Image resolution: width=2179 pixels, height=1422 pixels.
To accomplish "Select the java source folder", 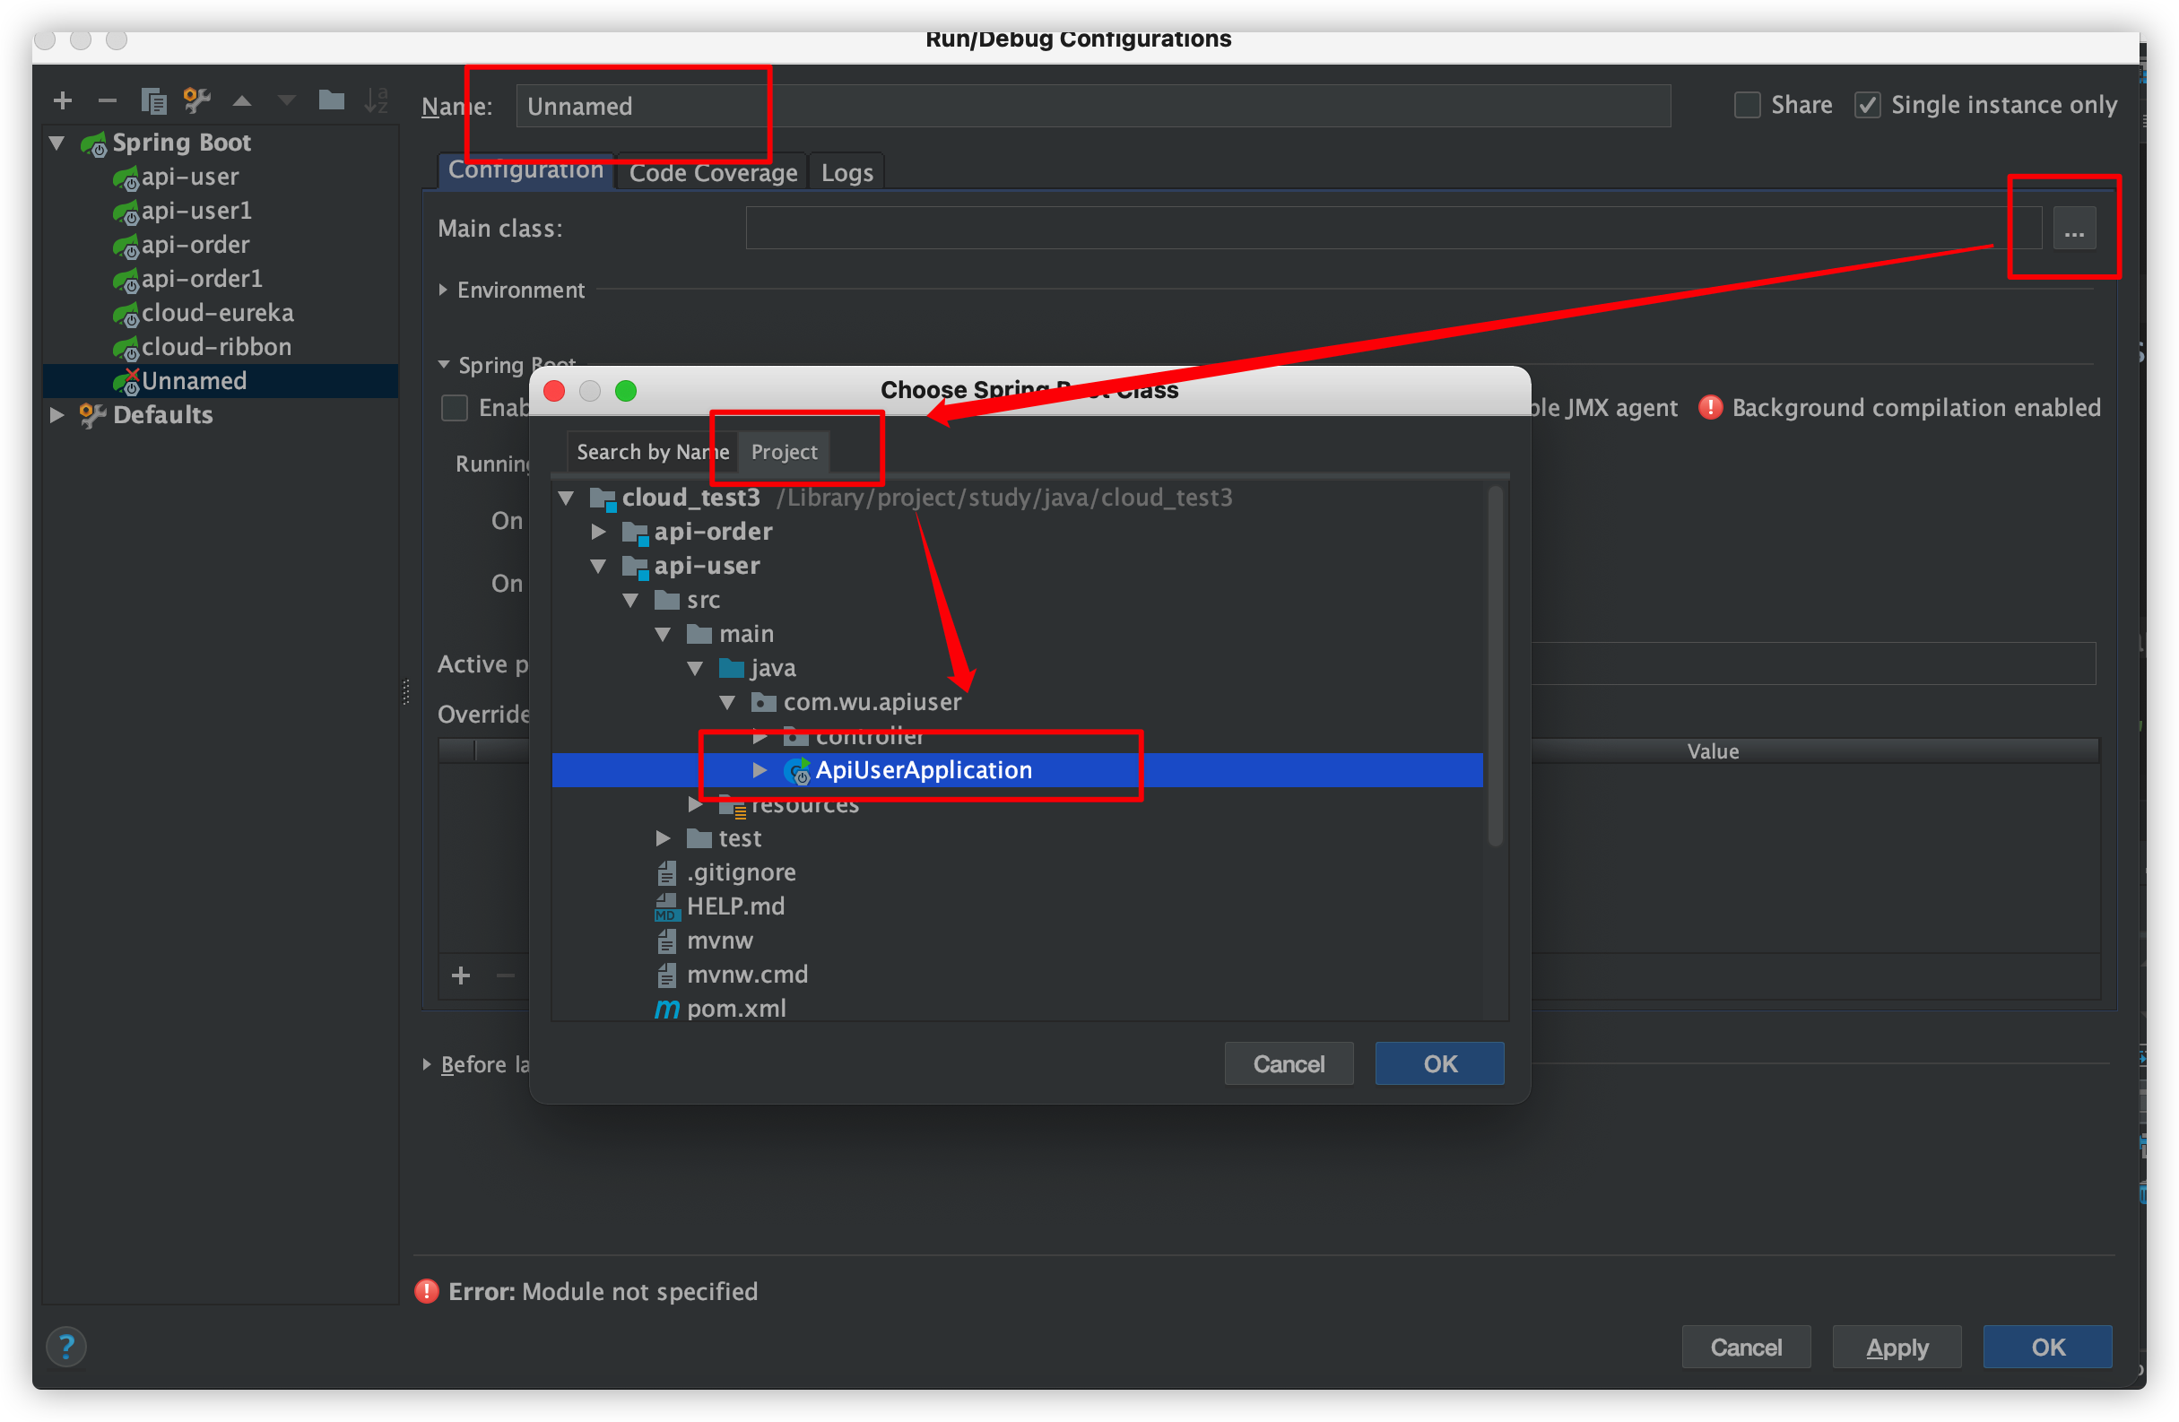I will tap(757, 669).
